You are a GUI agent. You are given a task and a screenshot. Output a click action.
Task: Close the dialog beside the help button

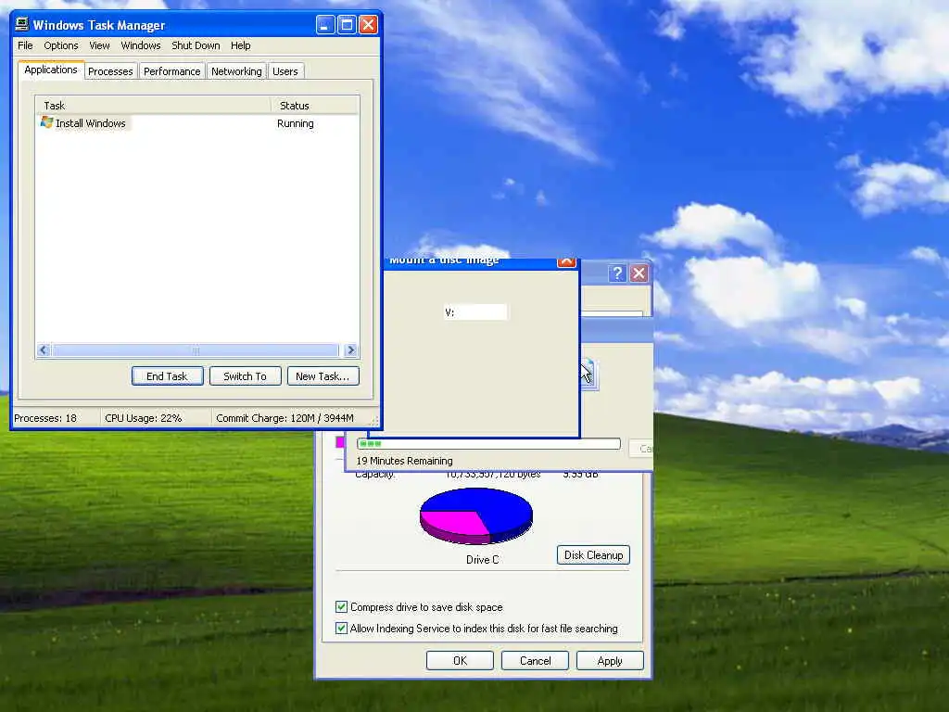point(639,273)
